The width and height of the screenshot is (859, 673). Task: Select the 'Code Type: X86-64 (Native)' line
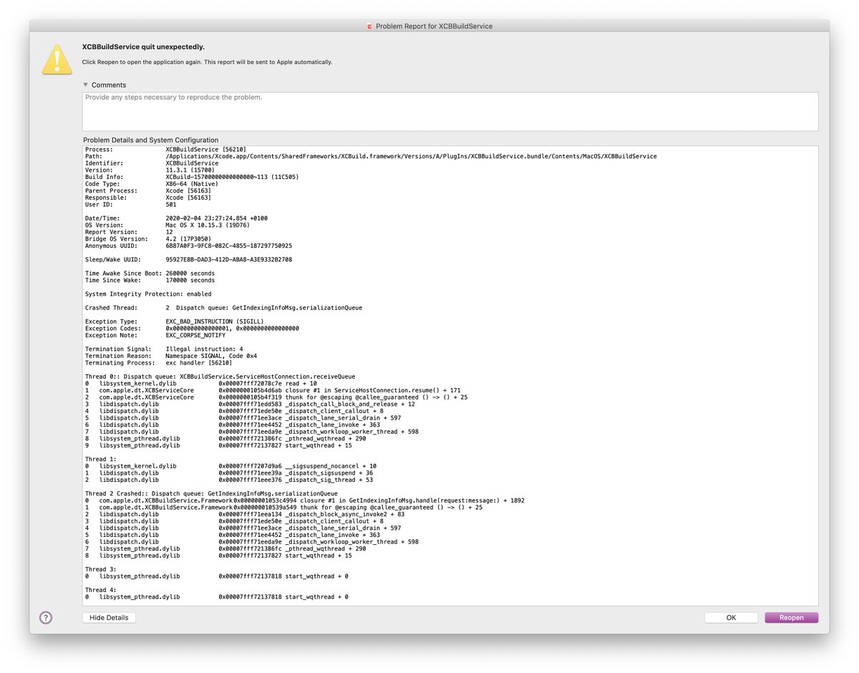(x=152, y=183)
